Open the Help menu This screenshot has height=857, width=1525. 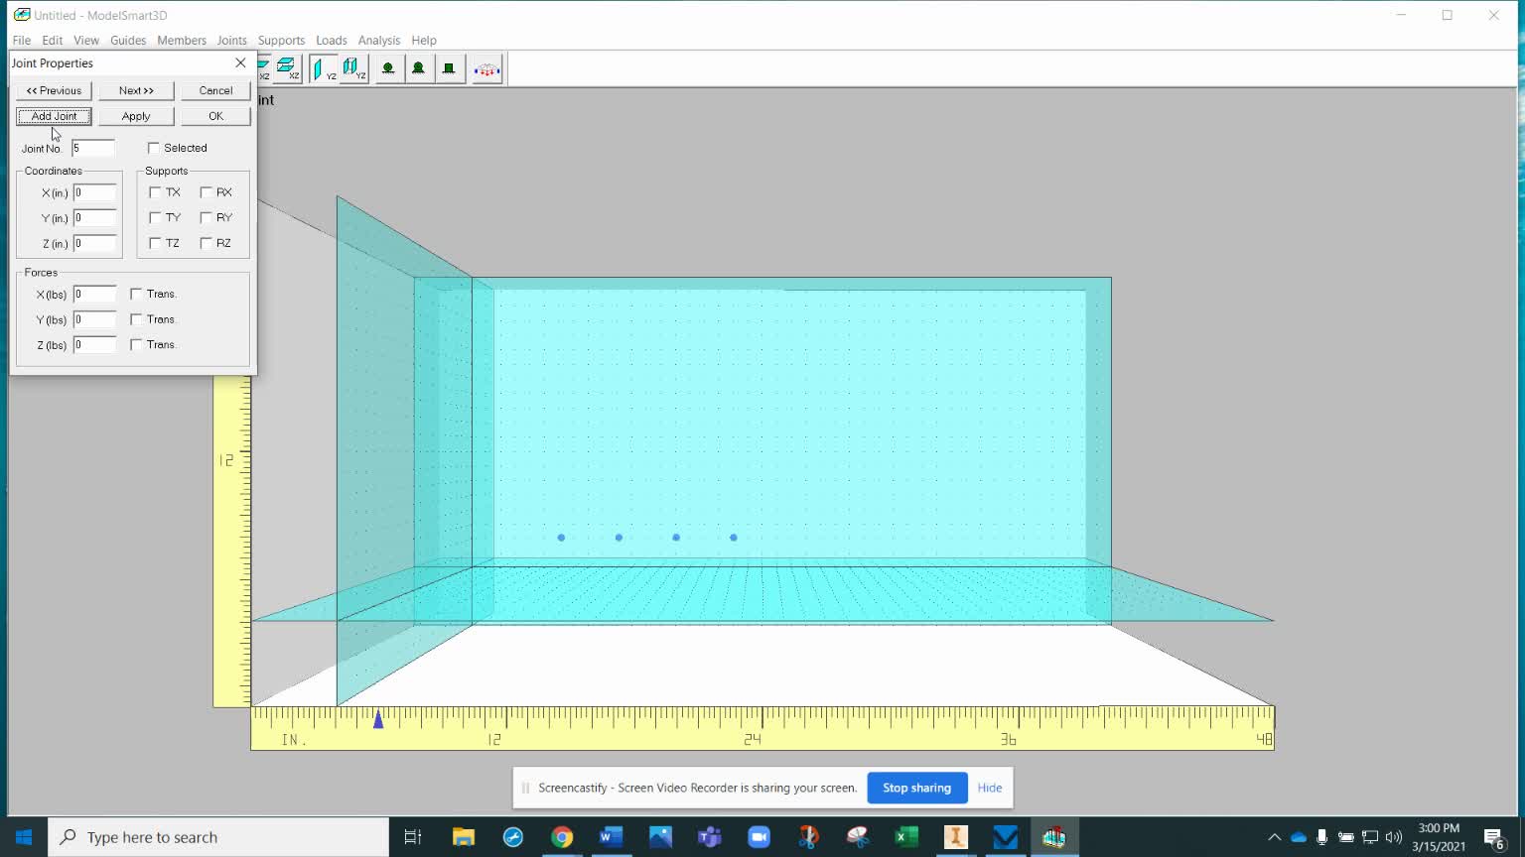tap(424, 40)
